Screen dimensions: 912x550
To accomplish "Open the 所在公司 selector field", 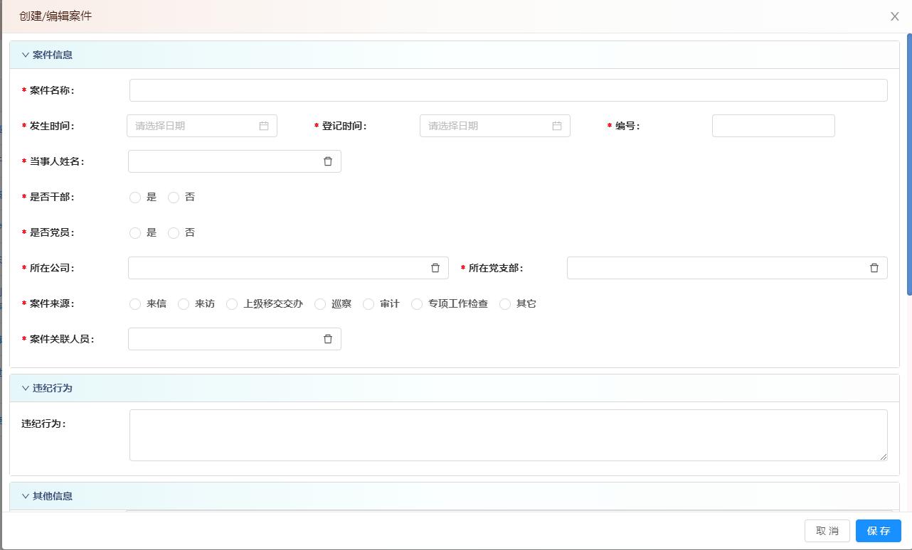I will tap(288, 268).
